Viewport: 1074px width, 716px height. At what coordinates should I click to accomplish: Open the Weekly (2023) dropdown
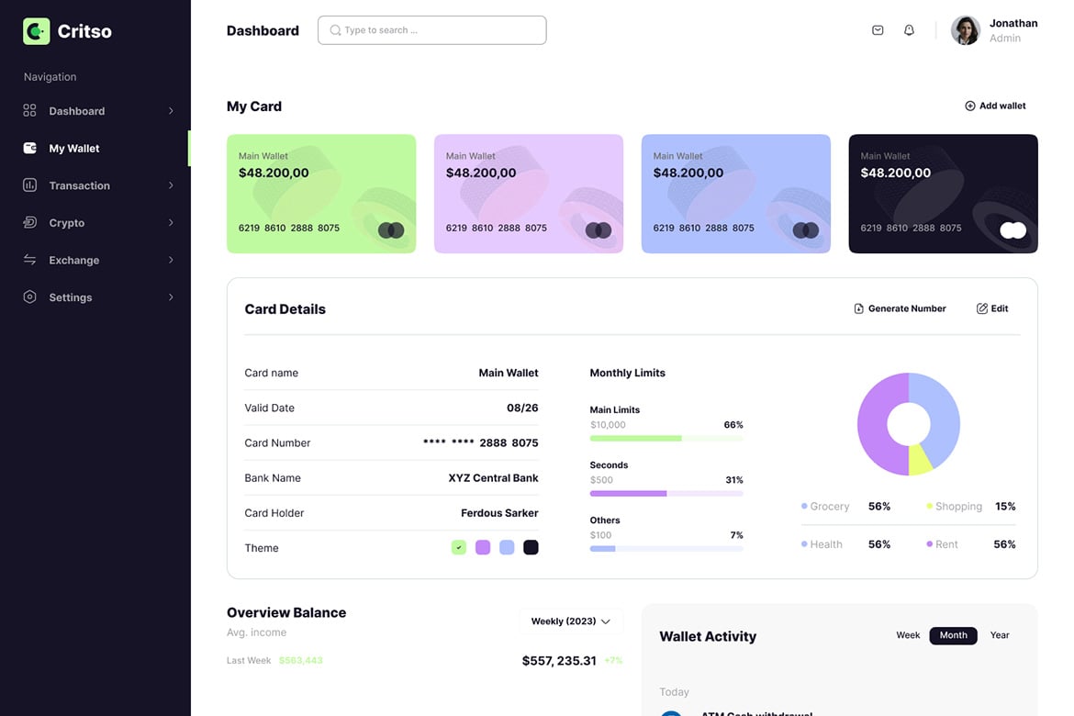pos(571,621)
